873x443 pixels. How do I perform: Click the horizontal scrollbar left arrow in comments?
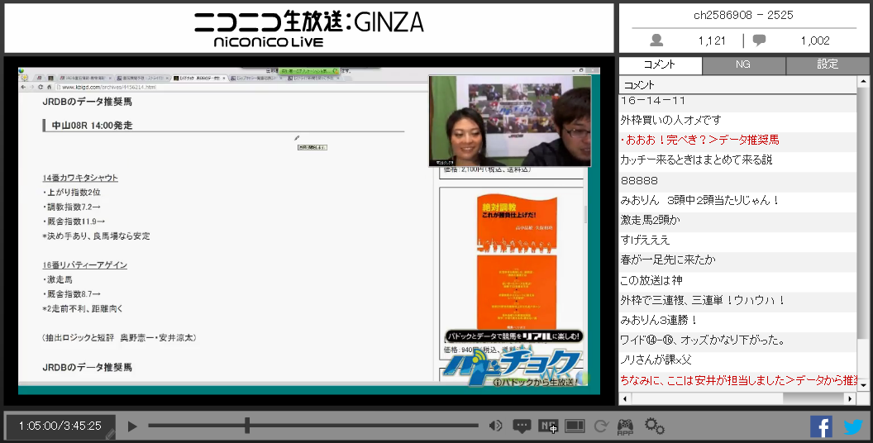pos(625,398)
